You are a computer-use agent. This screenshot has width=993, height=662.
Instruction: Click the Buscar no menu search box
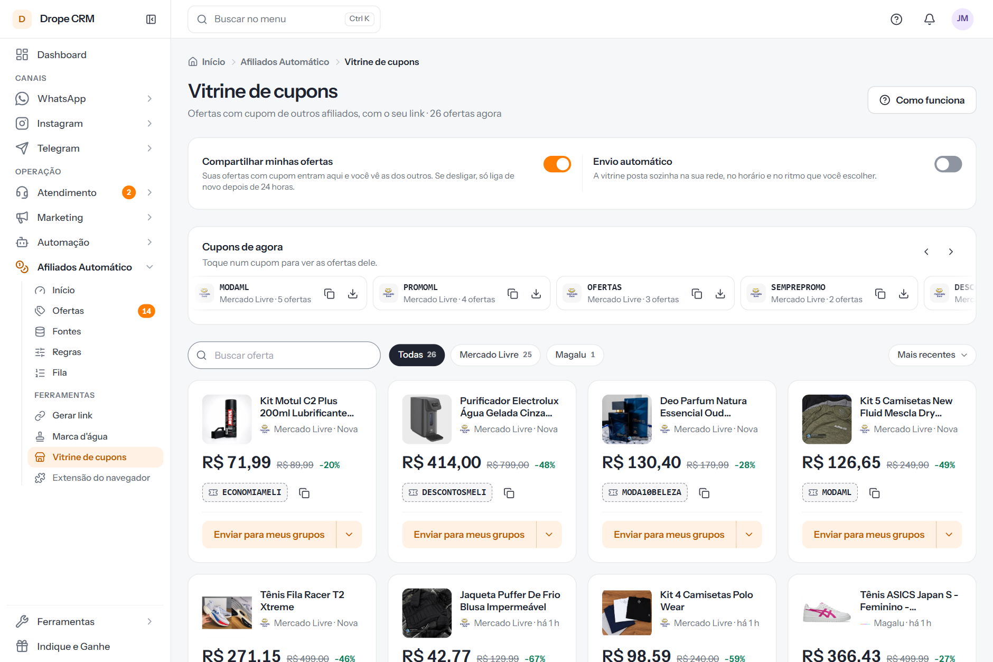point(284,19)
